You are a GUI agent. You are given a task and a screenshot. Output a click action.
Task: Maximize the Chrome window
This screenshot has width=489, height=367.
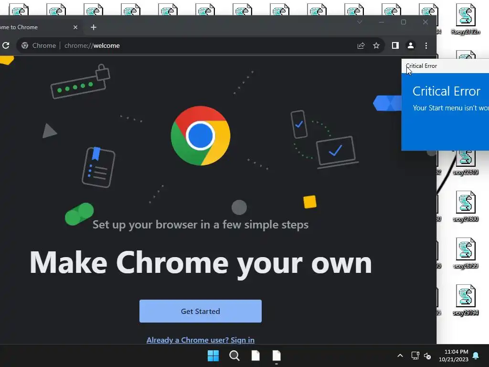[403, 22]
